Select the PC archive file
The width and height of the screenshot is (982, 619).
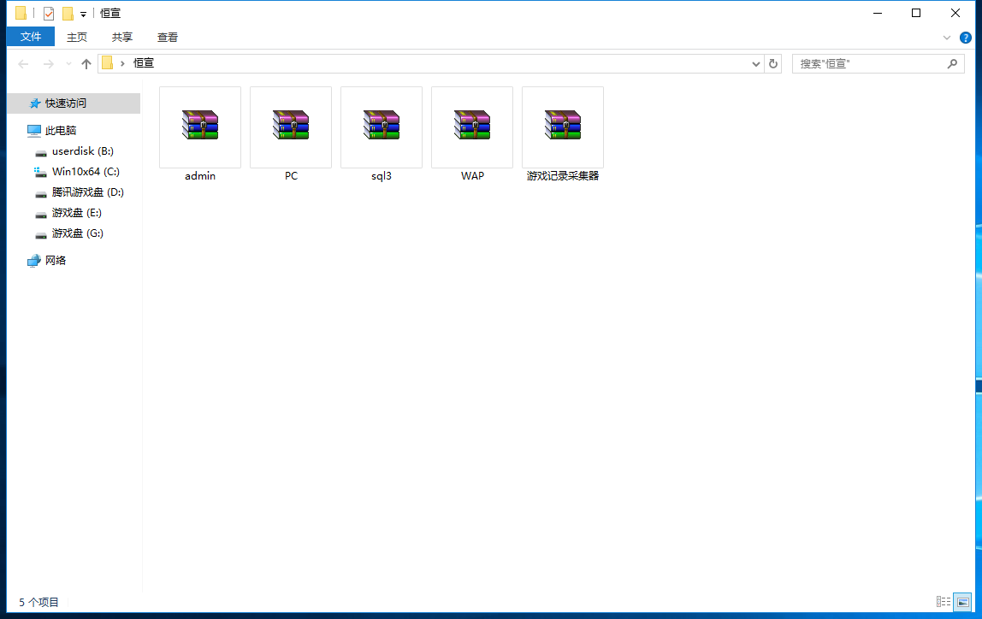pos(291,127)
